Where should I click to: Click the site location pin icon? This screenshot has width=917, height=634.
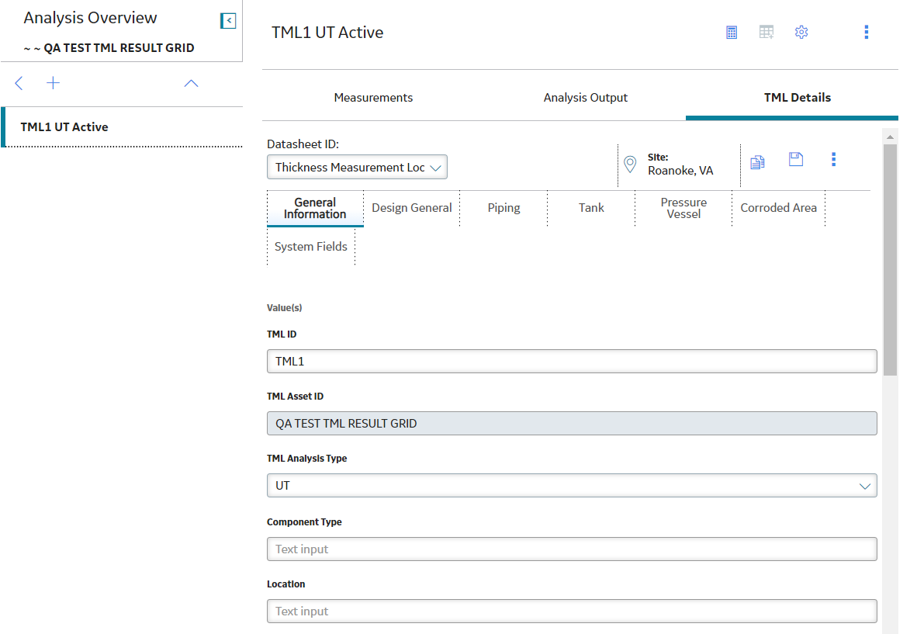630,165
